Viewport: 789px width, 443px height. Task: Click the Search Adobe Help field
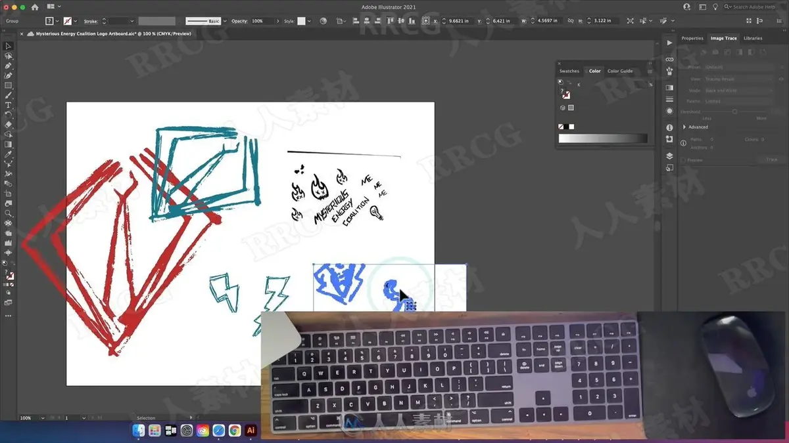(x=754, y=7)
